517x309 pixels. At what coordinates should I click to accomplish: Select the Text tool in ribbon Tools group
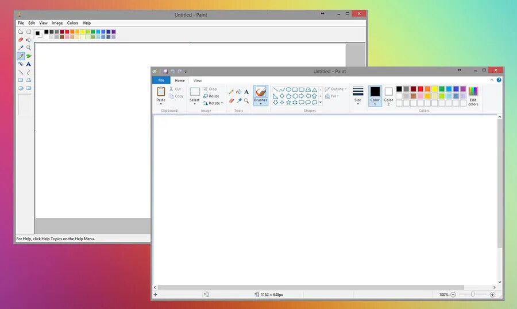pos(246,92)
